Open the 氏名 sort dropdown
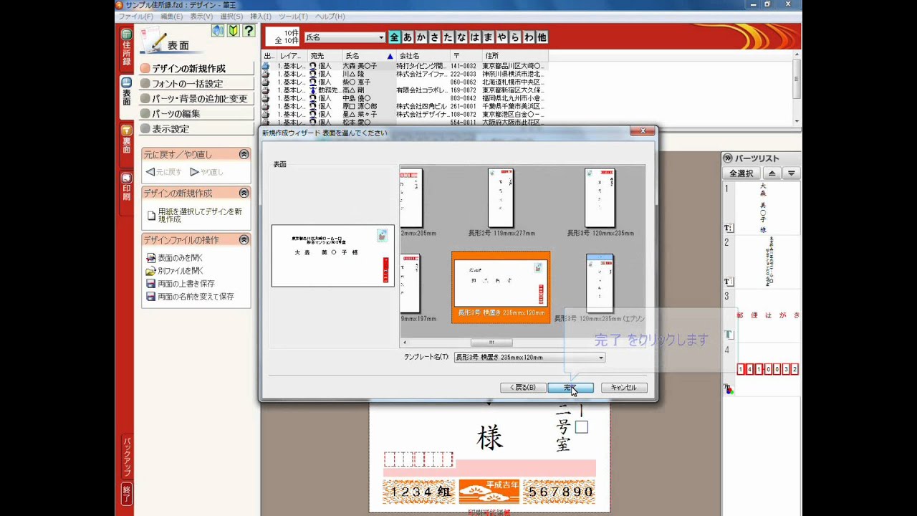The height and width of the screenshot is (516, 917). tap(345, 37)
